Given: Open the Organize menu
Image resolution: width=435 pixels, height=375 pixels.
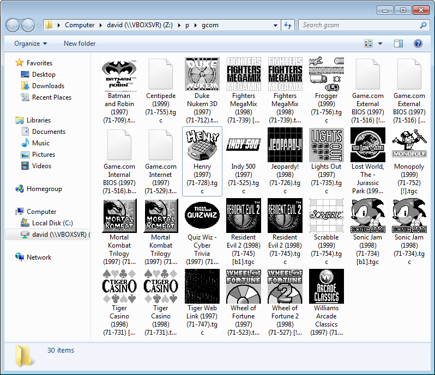Looking at the screenshot, I should pyautogui.click(x=31, y=44).
